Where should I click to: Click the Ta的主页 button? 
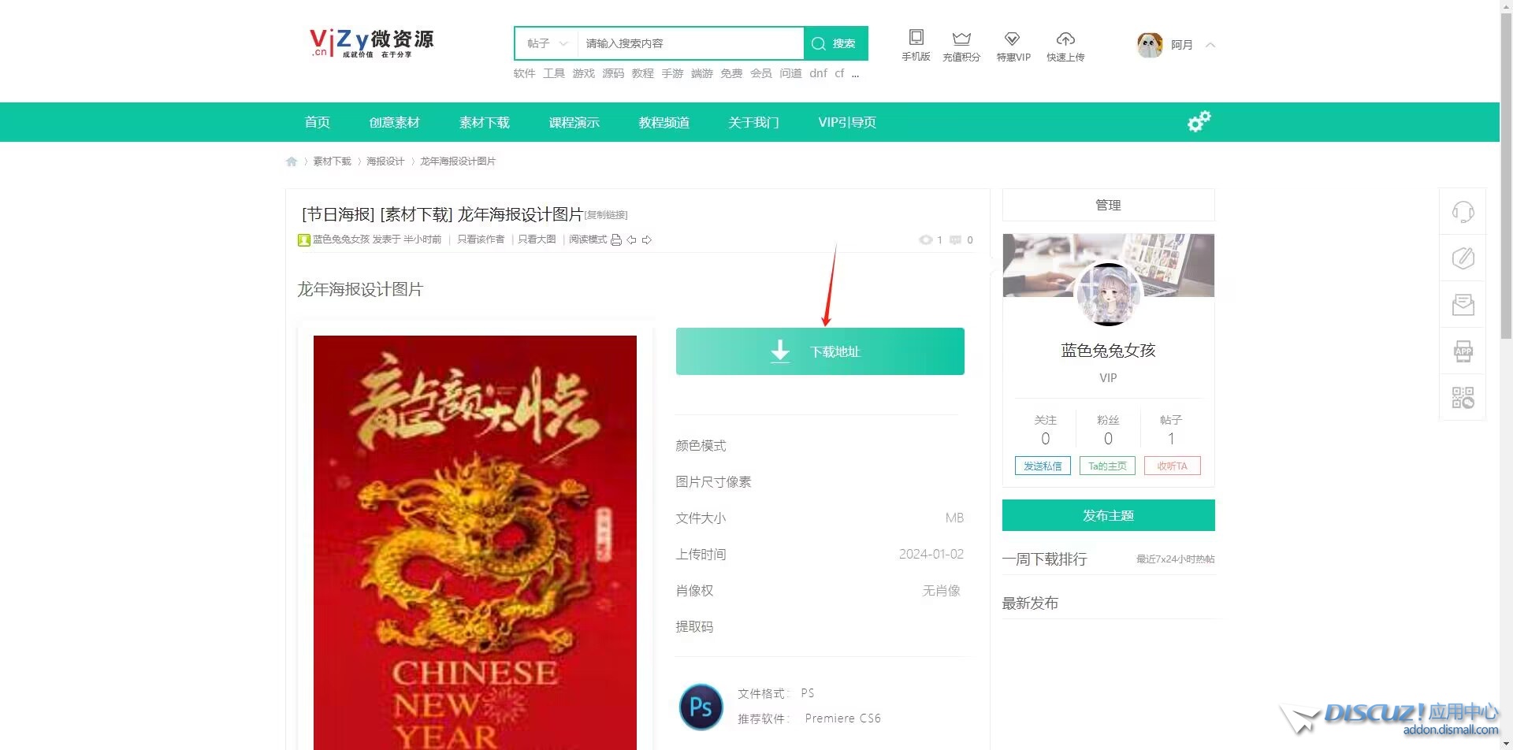(x=1107, y=466)
